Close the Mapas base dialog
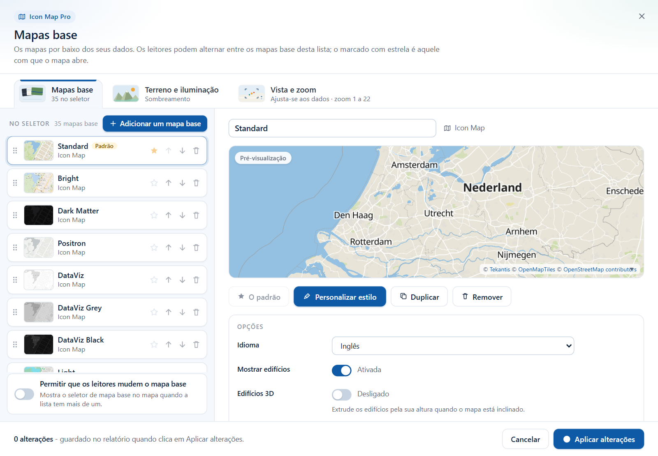This screenshot has width=658, height=456. pos(642,16)
